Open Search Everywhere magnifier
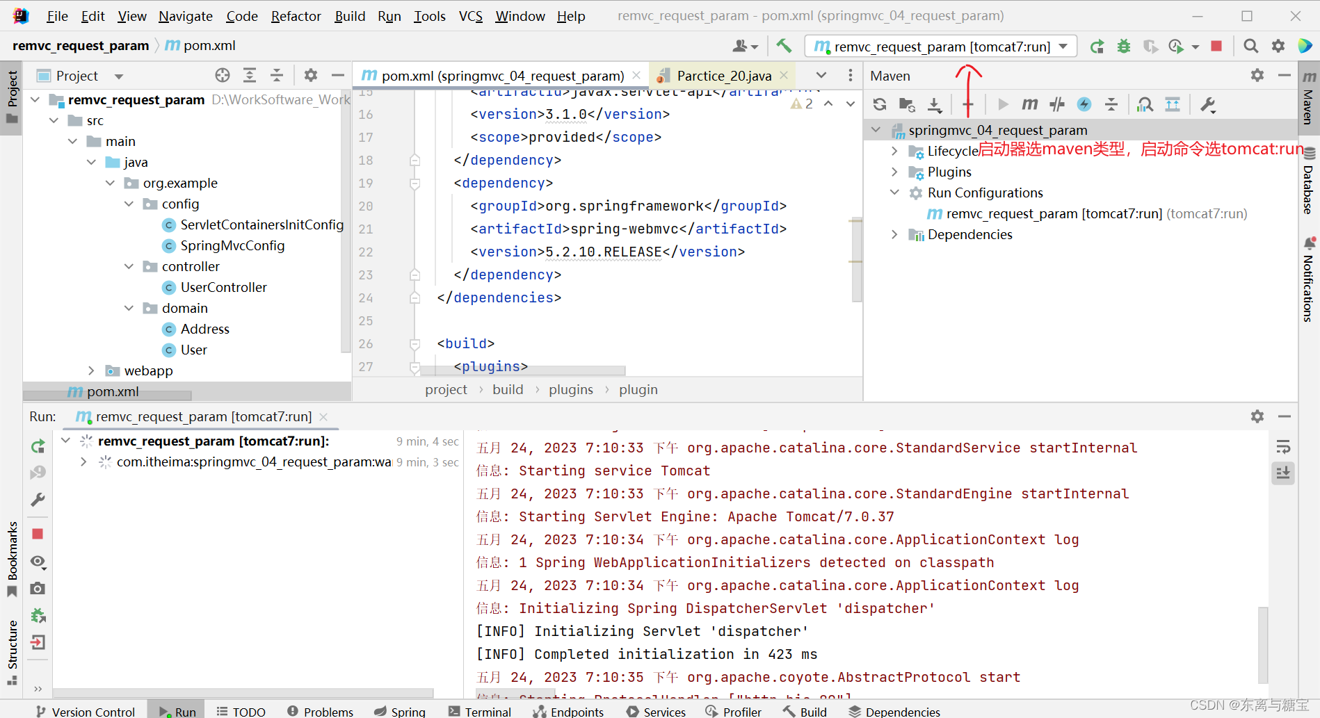 pos(1250,46)
